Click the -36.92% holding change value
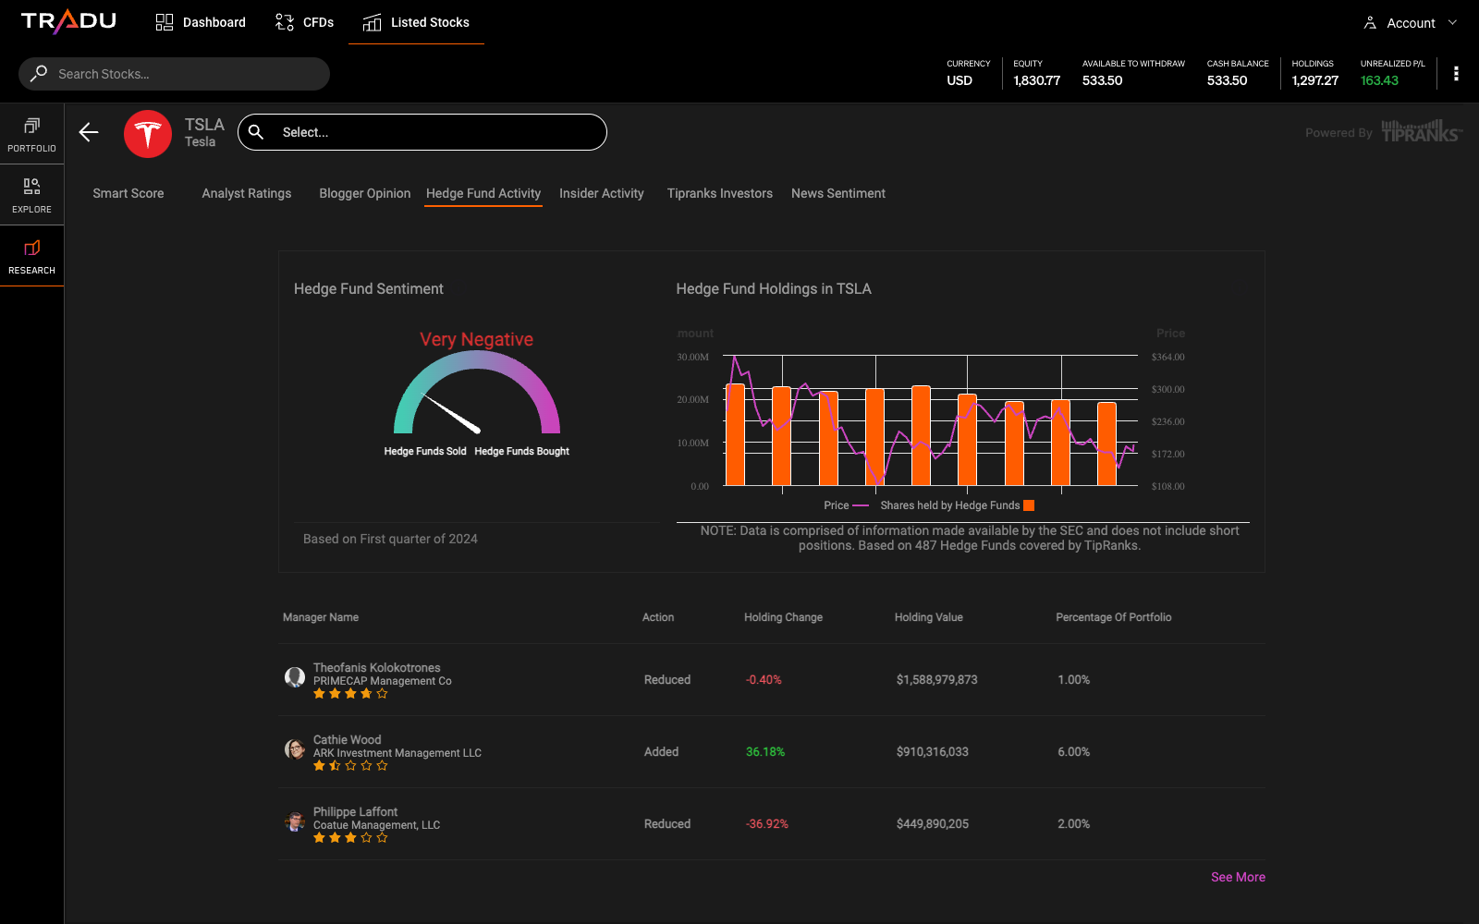The image size is (1479, 924). point(767,823)
